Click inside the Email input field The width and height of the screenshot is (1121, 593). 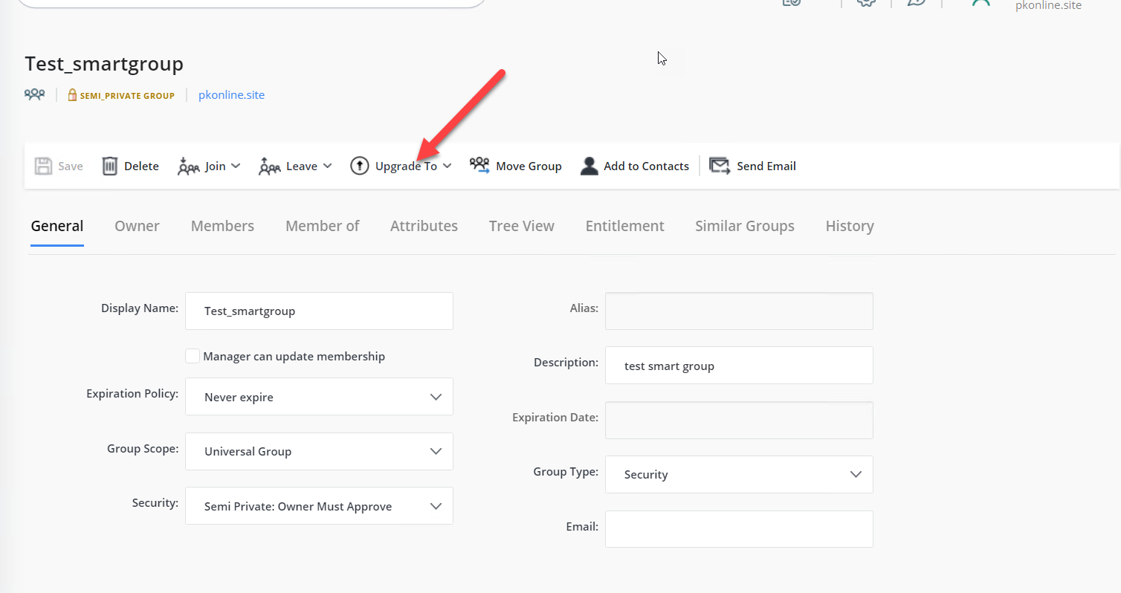pyautogui.click(x=738, y=528)
